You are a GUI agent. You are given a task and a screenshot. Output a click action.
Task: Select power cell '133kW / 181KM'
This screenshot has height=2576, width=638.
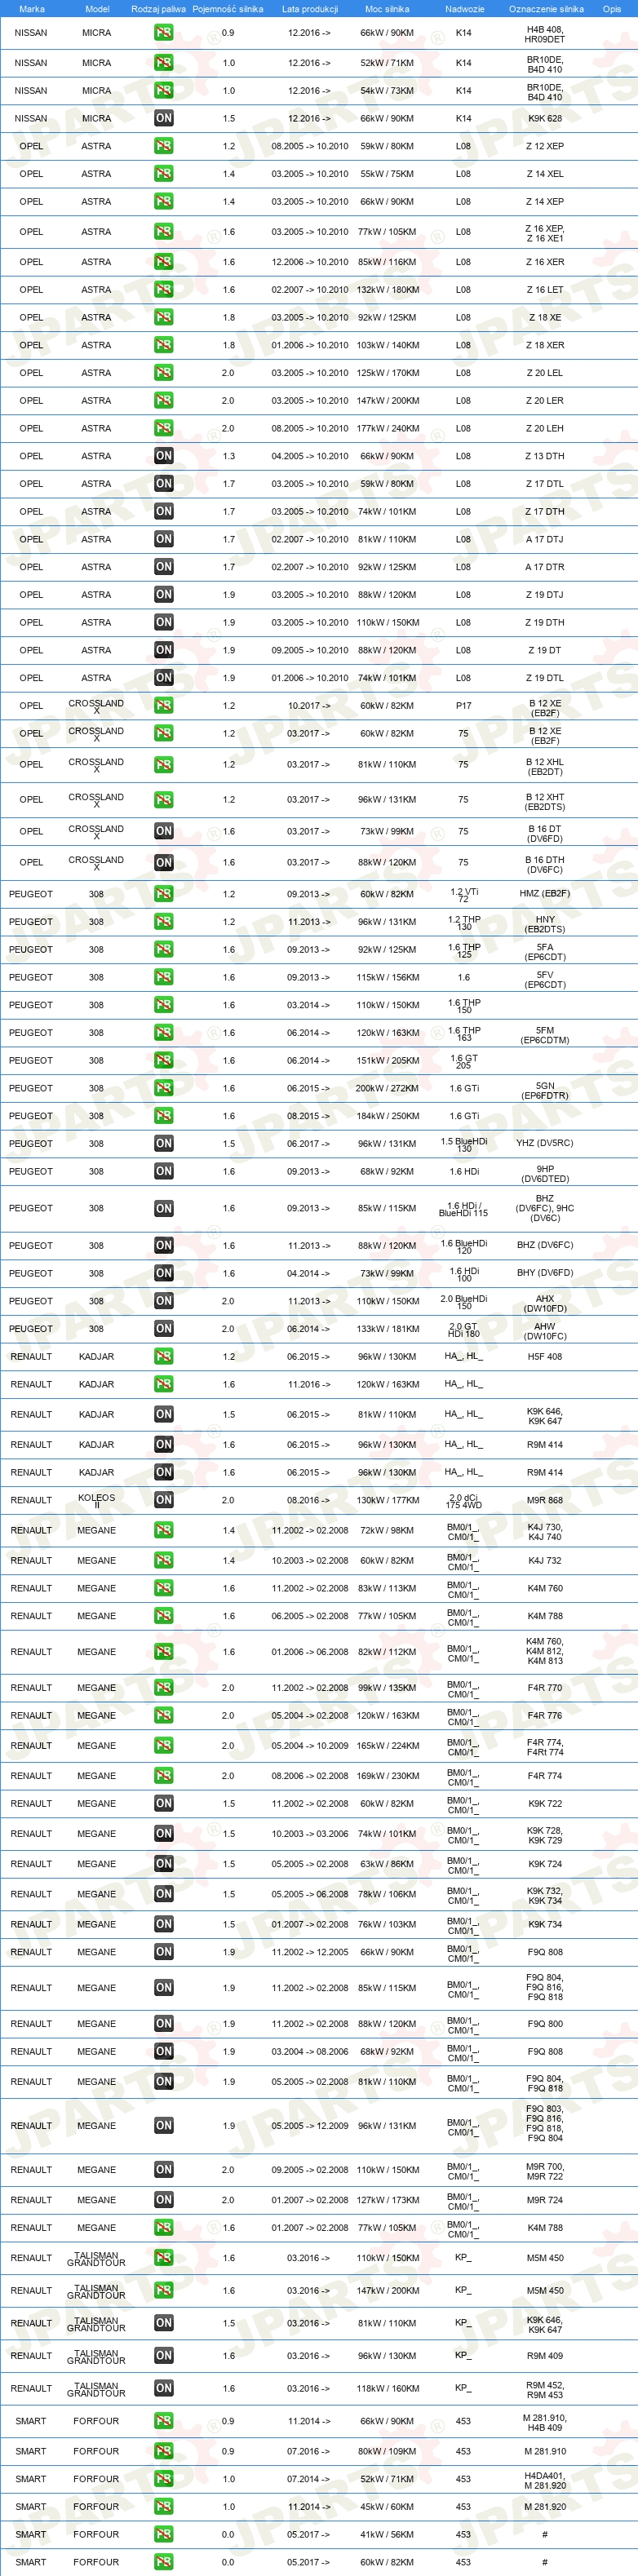coord(388,1329)
